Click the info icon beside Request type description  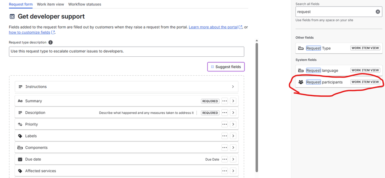[51, 42]
